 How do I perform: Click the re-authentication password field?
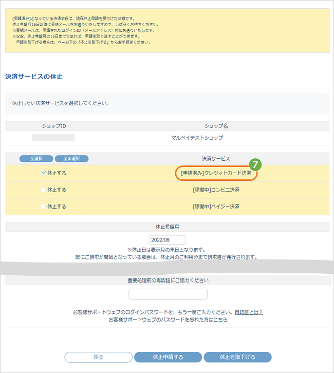tap(168, 294)
